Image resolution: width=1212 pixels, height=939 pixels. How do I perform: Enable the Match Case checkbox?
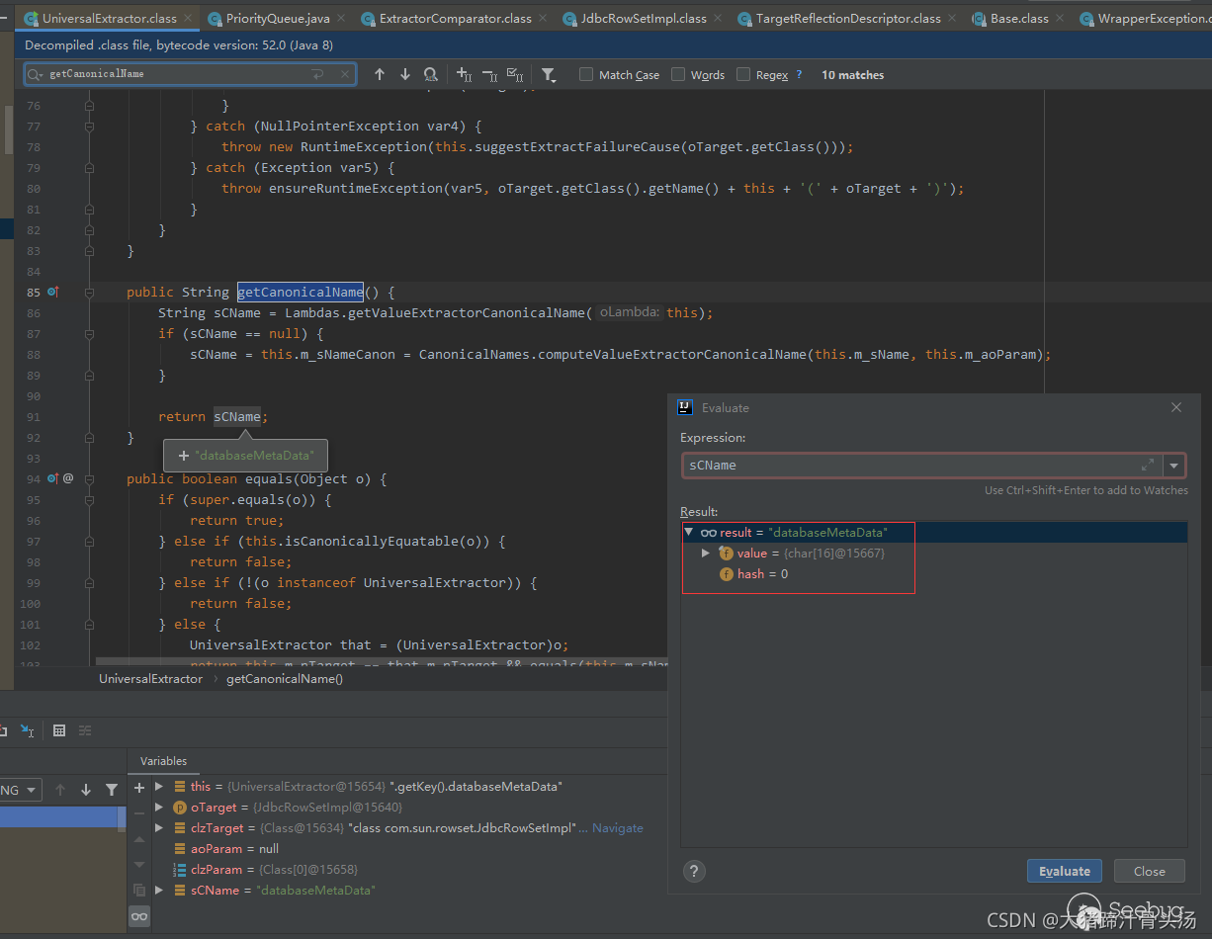(586, 75)
